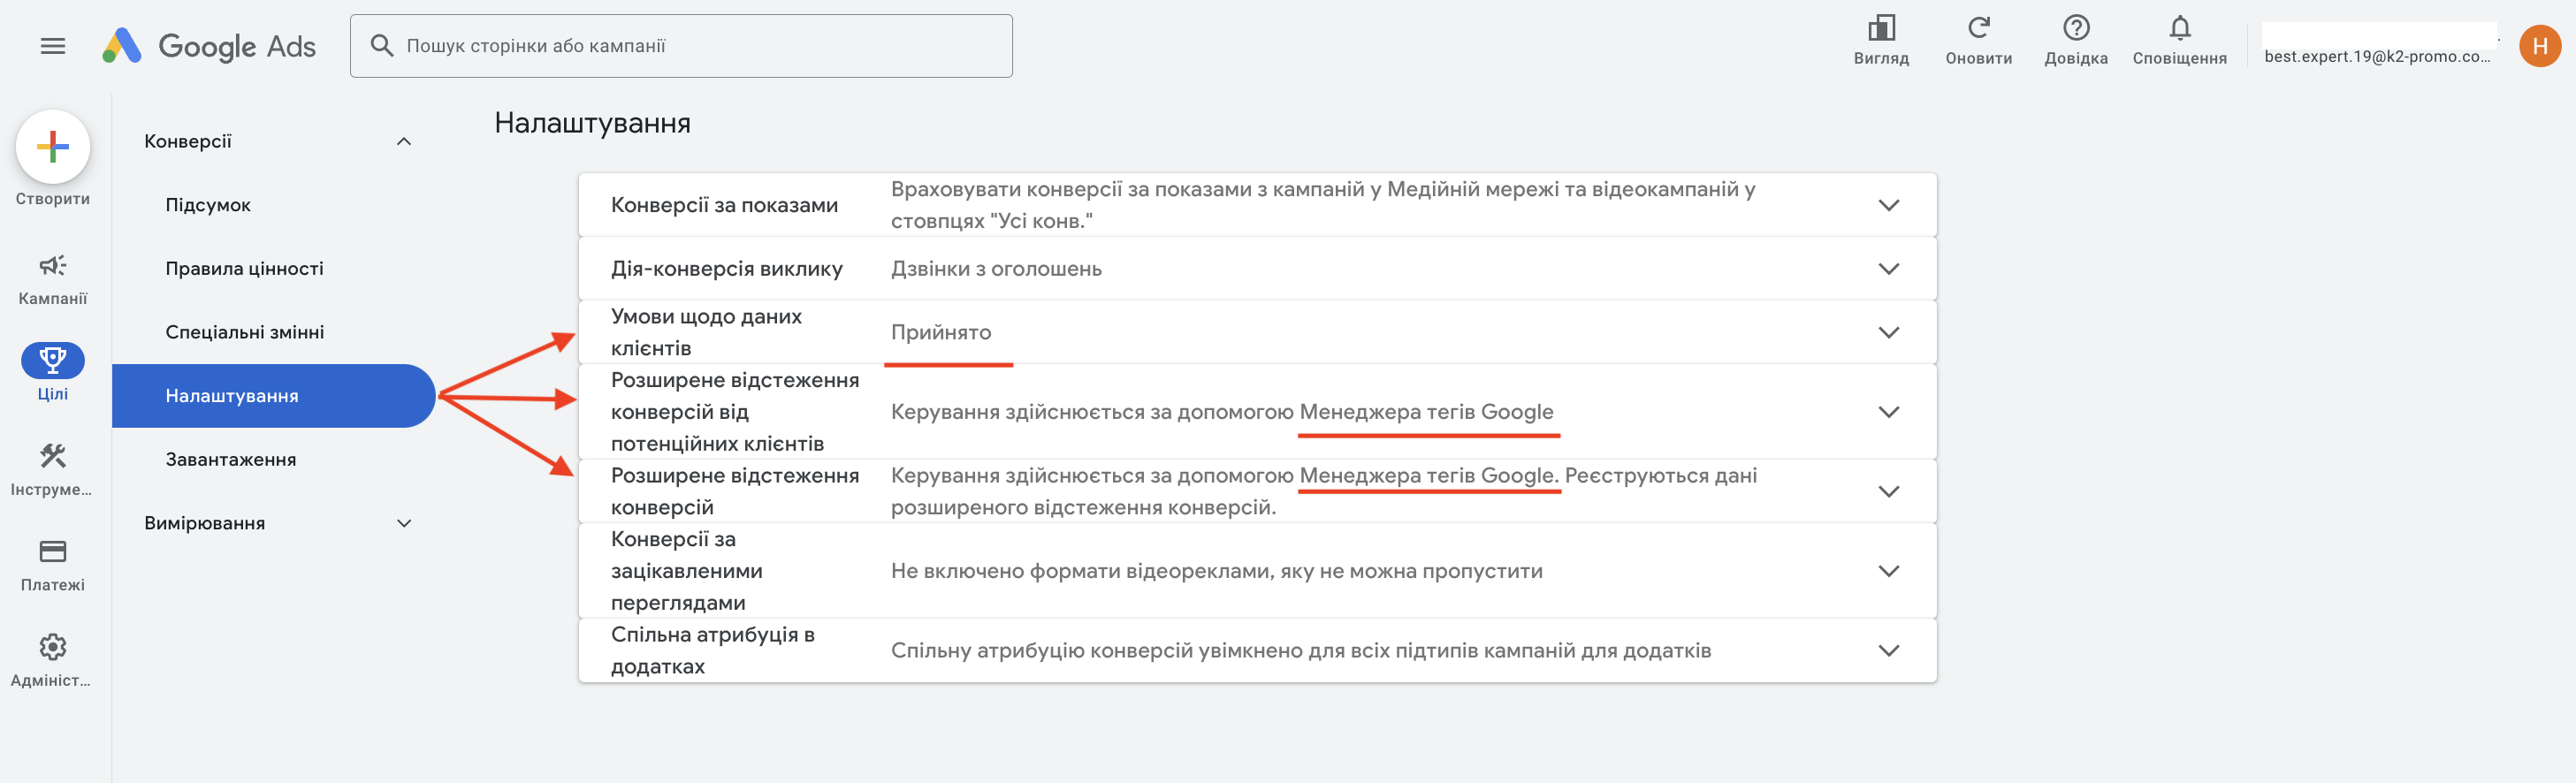The width and height of the screenshot is (2576, 783).
Task: Click the Спільна атрибуція в додатках label
Action: tap(713, 651)
